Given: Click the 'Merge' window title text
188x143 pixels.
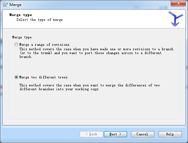Looking at the screenshot, I should pyautogui.click(x=15, y=5).
